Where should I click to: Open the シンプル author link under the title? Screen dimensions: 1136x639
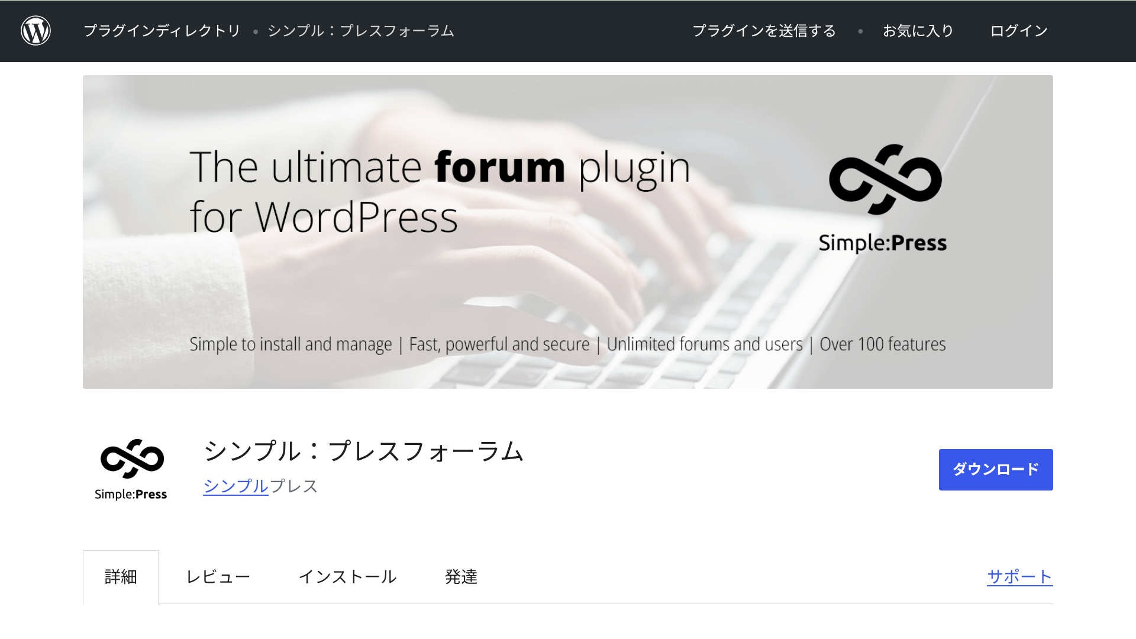235,486
